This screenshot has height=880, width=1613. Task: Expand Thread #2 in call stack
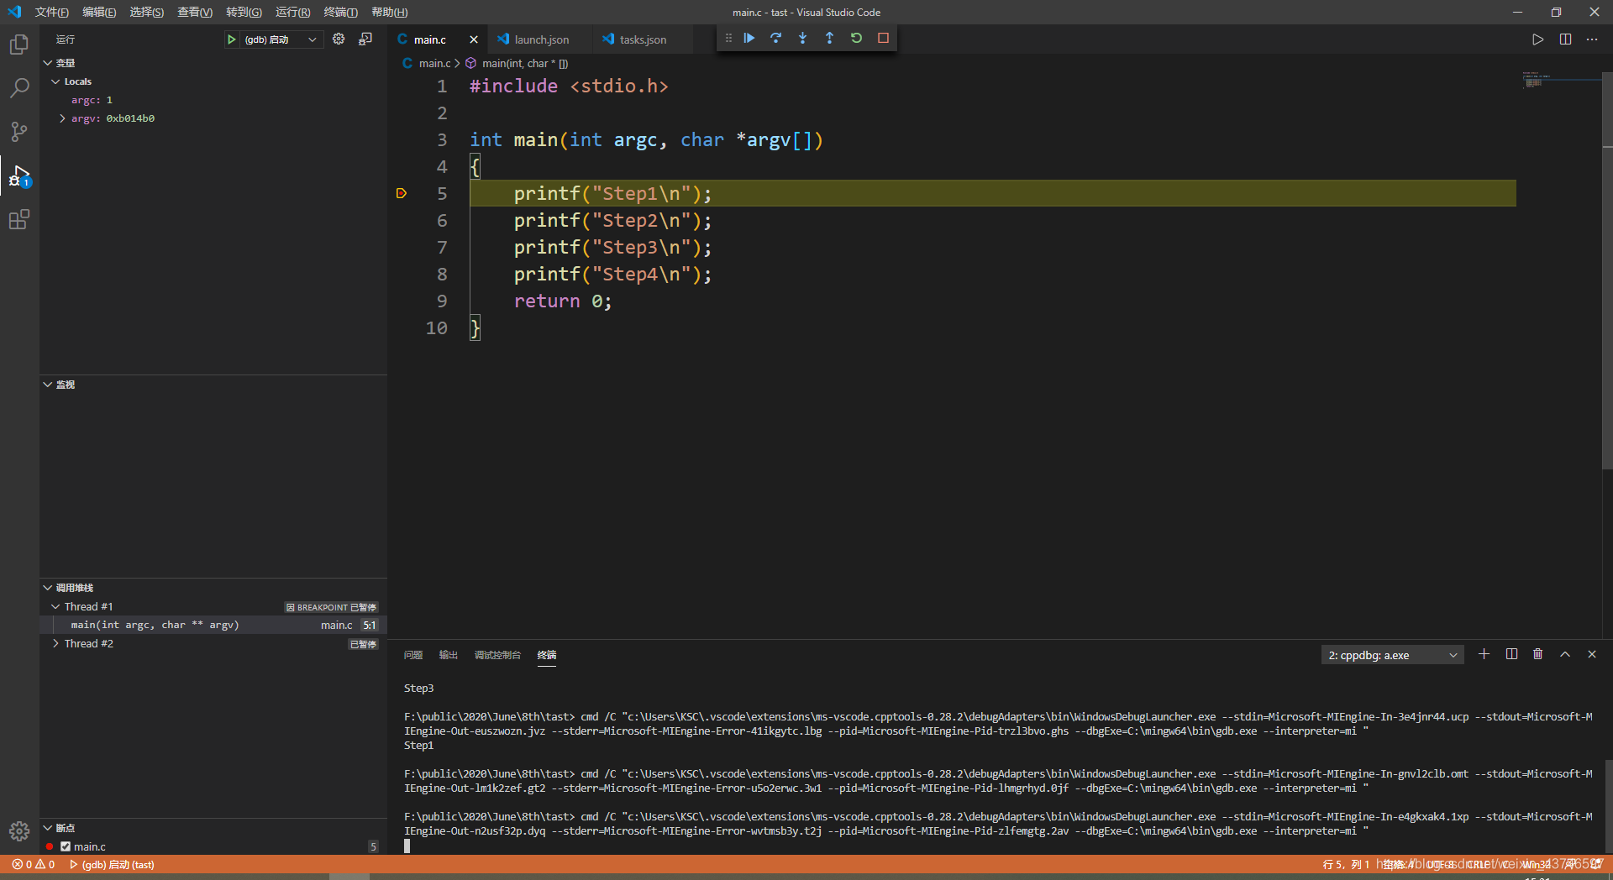(x=56, y=643)
